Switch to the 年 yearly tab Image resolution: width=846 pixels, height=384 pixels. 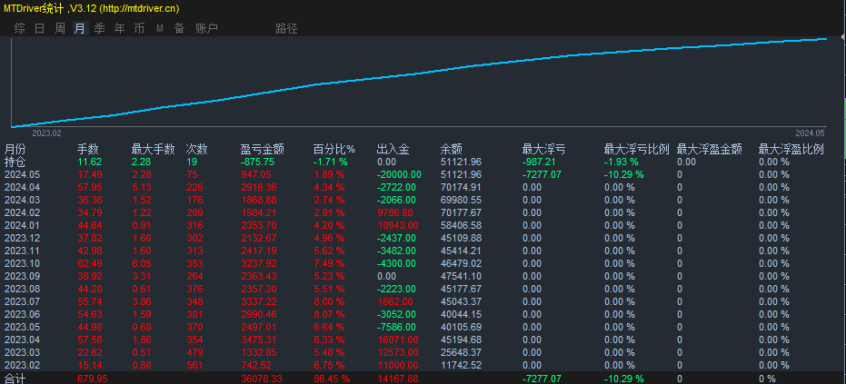tap(120, 28)
